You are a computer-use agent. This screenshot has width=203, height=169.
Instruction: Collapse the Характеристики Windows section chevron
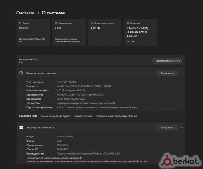click(x=181, y=128)
